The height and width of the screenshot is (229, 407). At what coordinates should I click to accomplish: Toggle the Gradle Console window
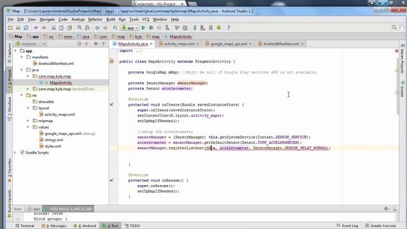(x=380, y=226)
